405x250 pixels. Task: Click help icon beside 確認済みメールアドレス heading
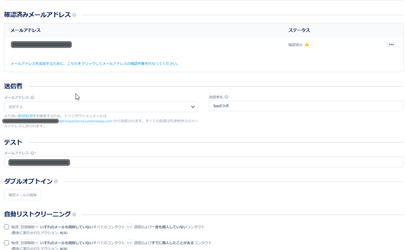(x=74, y=15)
